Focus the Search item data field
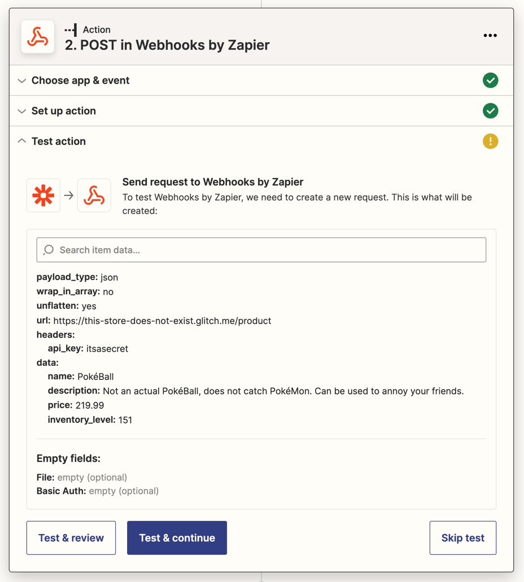 click(x=261, y=250)
